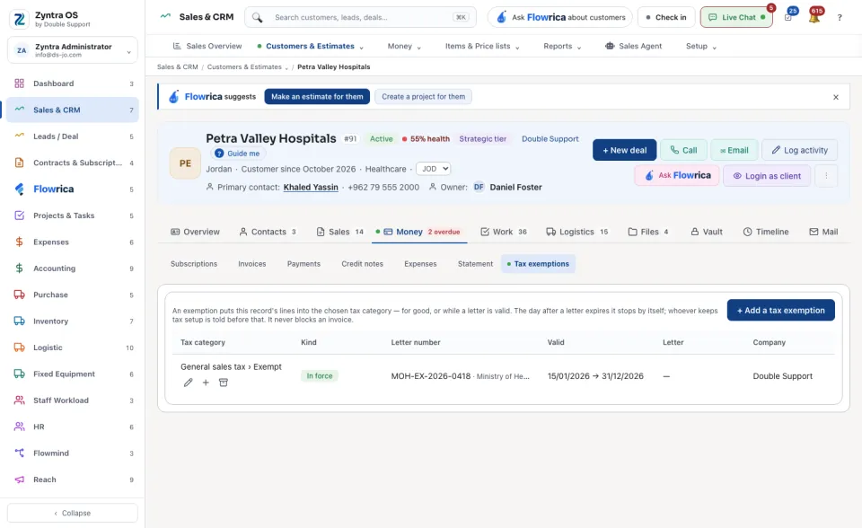Open Accounting in the sidebar

pos(73,268)
